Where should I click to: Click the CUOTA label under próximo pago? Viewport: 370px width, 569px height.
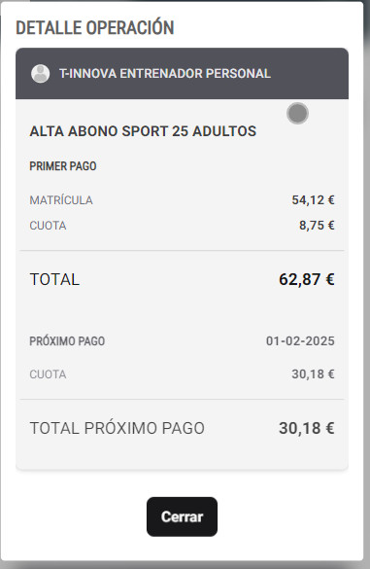pos(48,374)
